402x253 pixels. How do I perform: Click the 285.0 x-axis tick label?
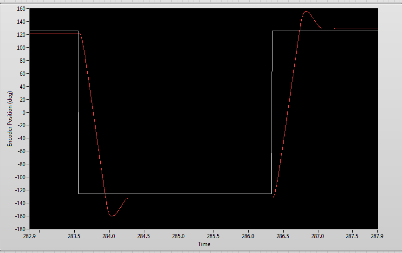click(178, 236)
